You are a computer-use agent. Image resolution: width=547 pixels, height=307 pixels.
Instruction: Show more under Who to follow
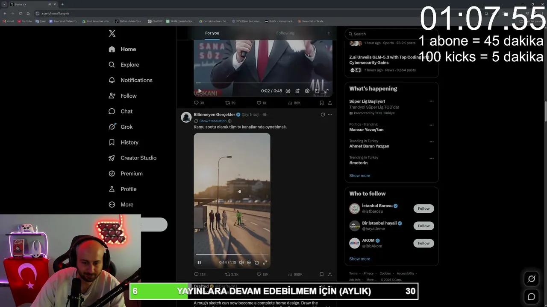coord(360,259)
